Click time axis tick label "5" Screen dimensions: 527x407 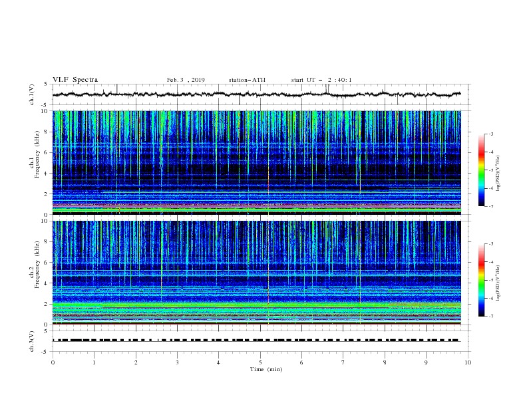pos(260,362)
